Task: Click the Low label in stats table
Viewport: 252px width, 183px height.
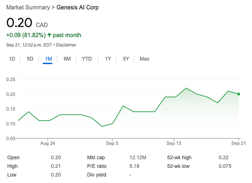Action: click(x=12, y=175)
